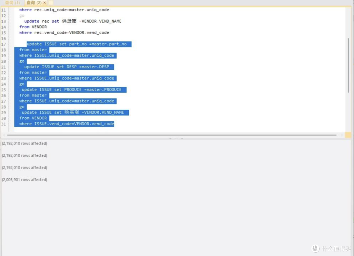This screenshot has width=354, height=256.
Task: Click the editor horizontal scrollbar
Action: coord(171,135)
